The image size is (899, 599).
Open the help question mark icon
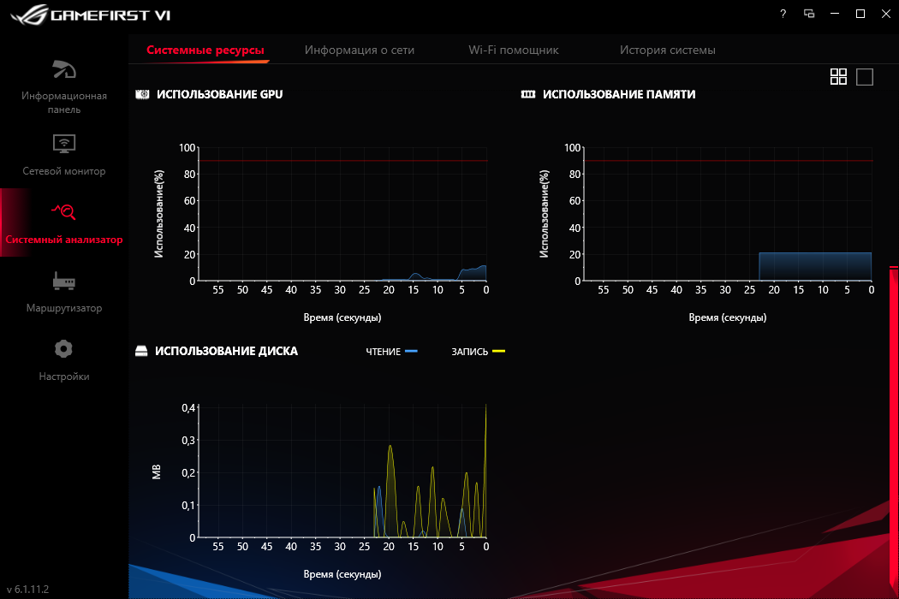point(783,14)
